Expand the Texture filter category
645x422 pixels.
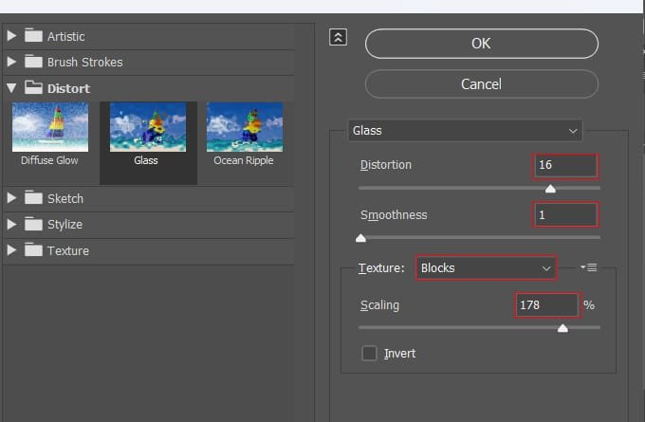pos(11,250)
